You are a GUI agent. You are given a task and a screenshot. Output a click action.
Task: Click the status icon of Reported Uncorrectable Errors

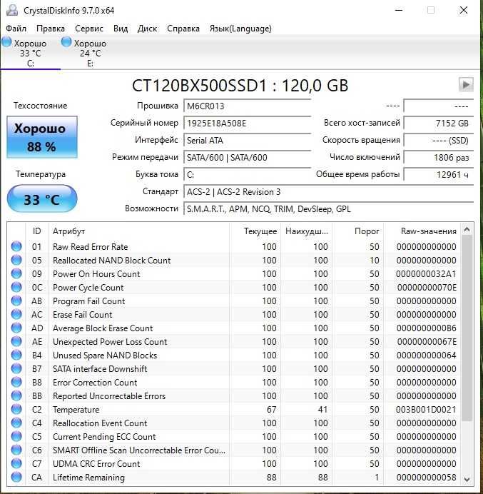[x=16, y=395]
